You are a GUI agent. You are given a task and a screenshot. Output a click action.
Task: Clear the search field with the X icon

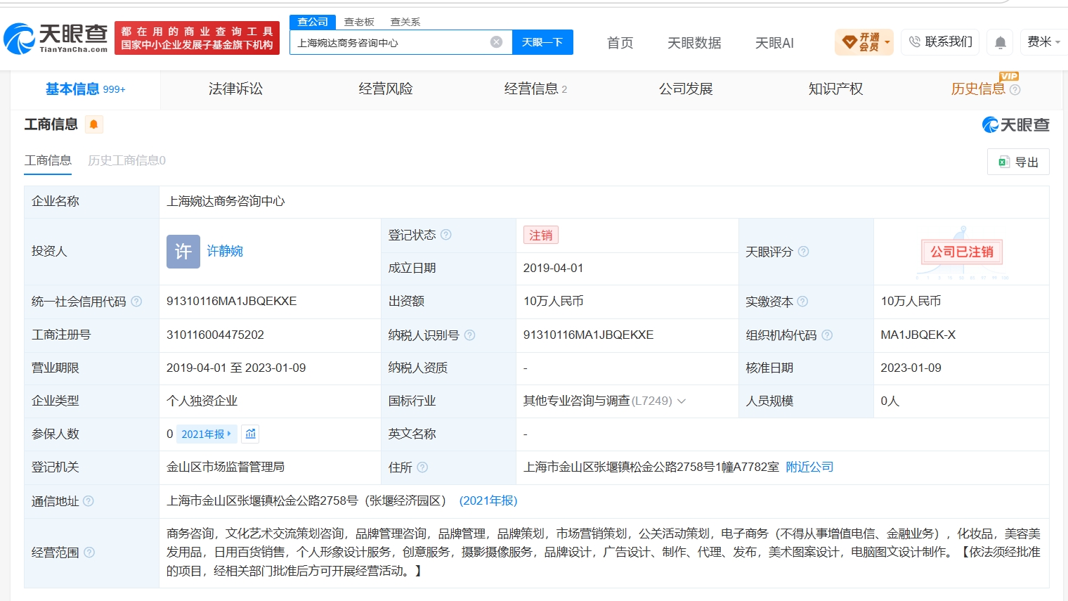tap(496, 42)
